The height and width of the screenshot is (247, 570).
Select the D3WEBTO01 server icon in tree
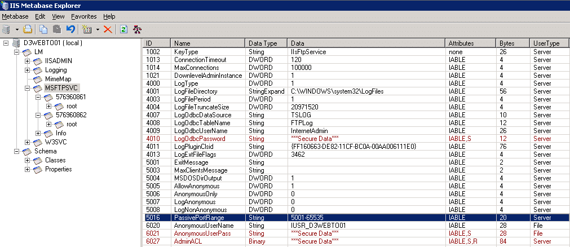coord(16,43)
